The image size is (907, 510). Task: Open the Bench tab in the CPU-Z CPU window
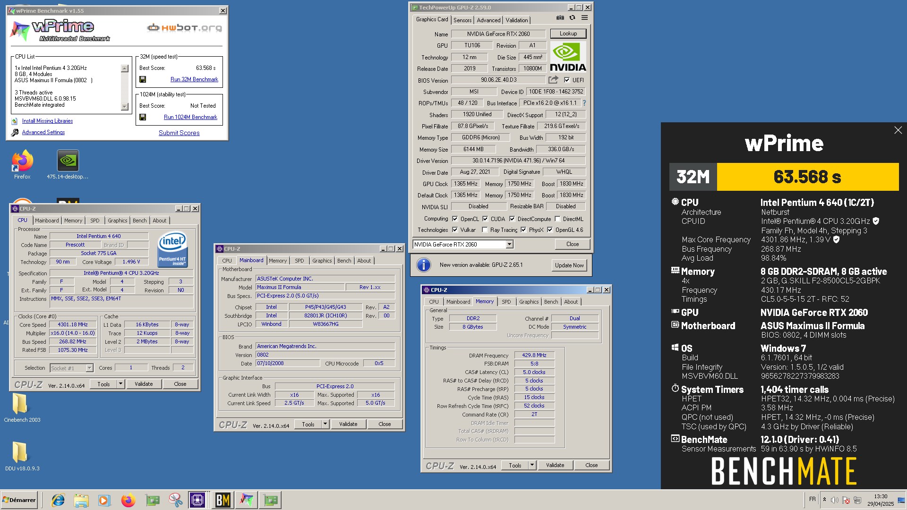(x=139, y=221)
